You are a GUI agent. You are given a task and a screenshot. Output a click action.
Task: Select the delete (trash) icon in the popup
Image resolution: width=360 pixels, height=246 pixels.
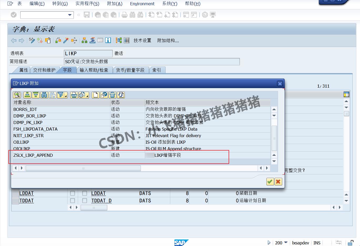[112, 95]
